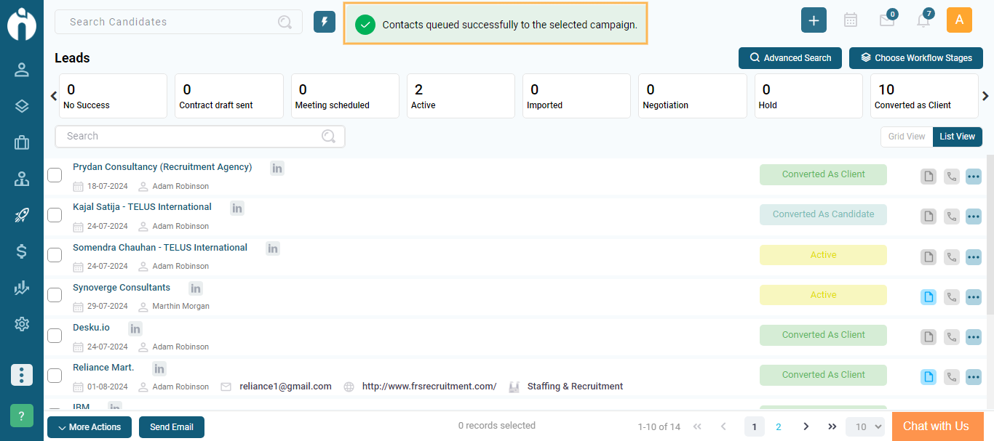Select checkbox for Kajal Satija lead
This screenshot has height=441, width=994.
pos(55,215)
